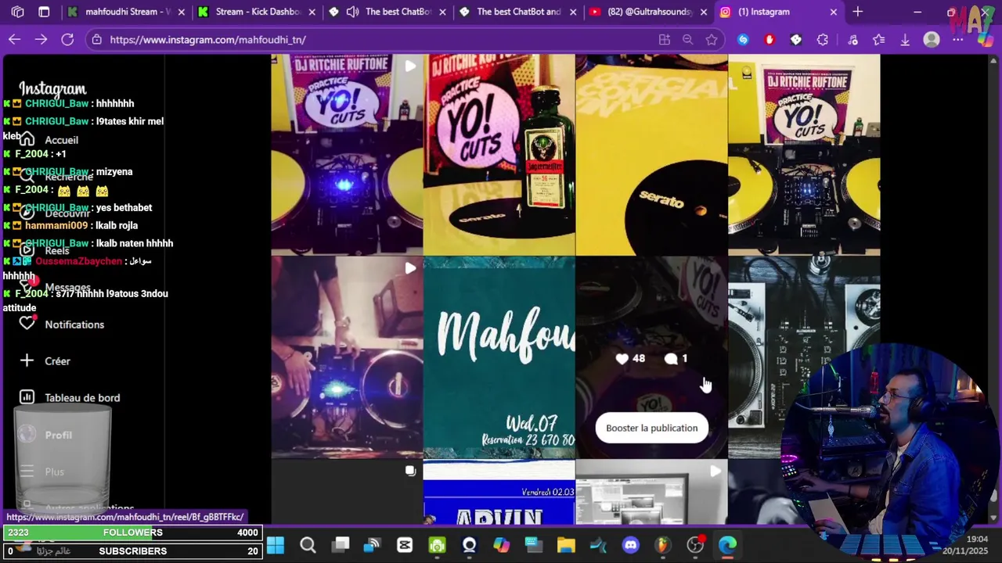The image size is (1002, 563).
Task: Click the Booster la publication button
Action: click(x=651, y=428)
